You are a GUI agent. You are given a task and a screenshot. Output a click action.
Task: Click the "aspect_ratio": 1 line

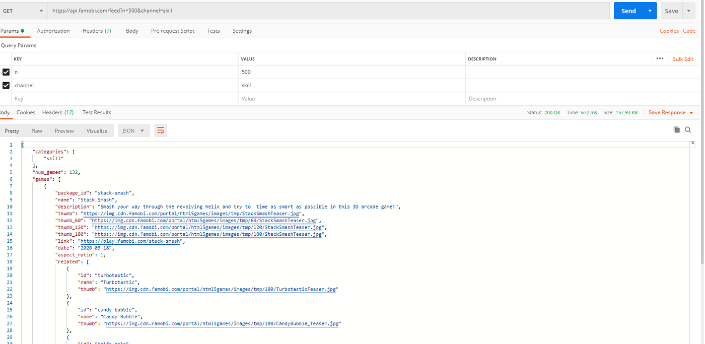tap(81, 255)
